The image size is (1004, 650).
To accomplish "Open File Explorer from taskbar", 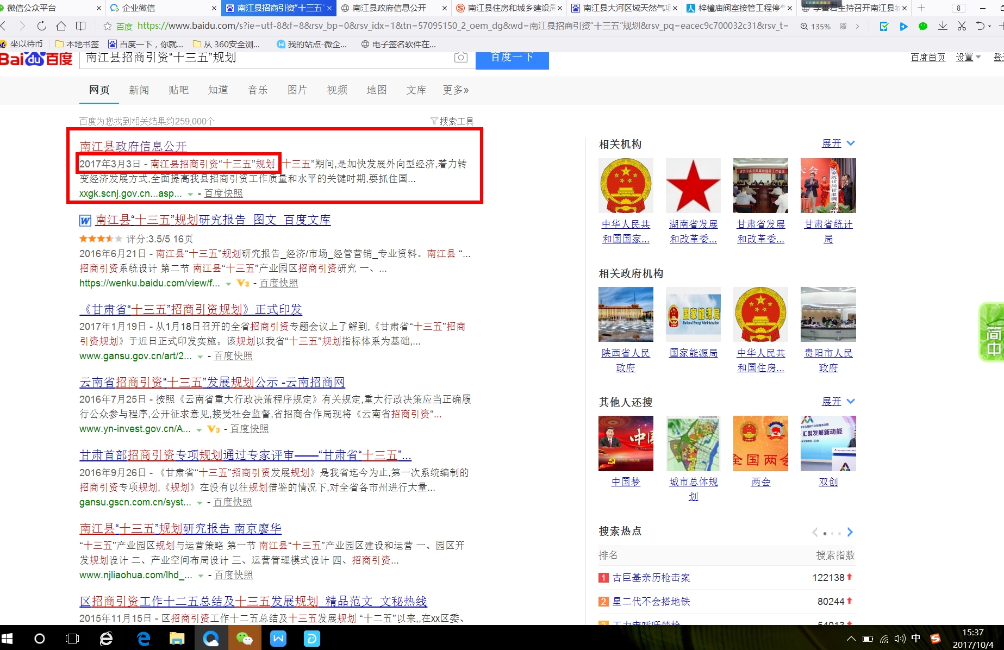I will tap(177, 639).
